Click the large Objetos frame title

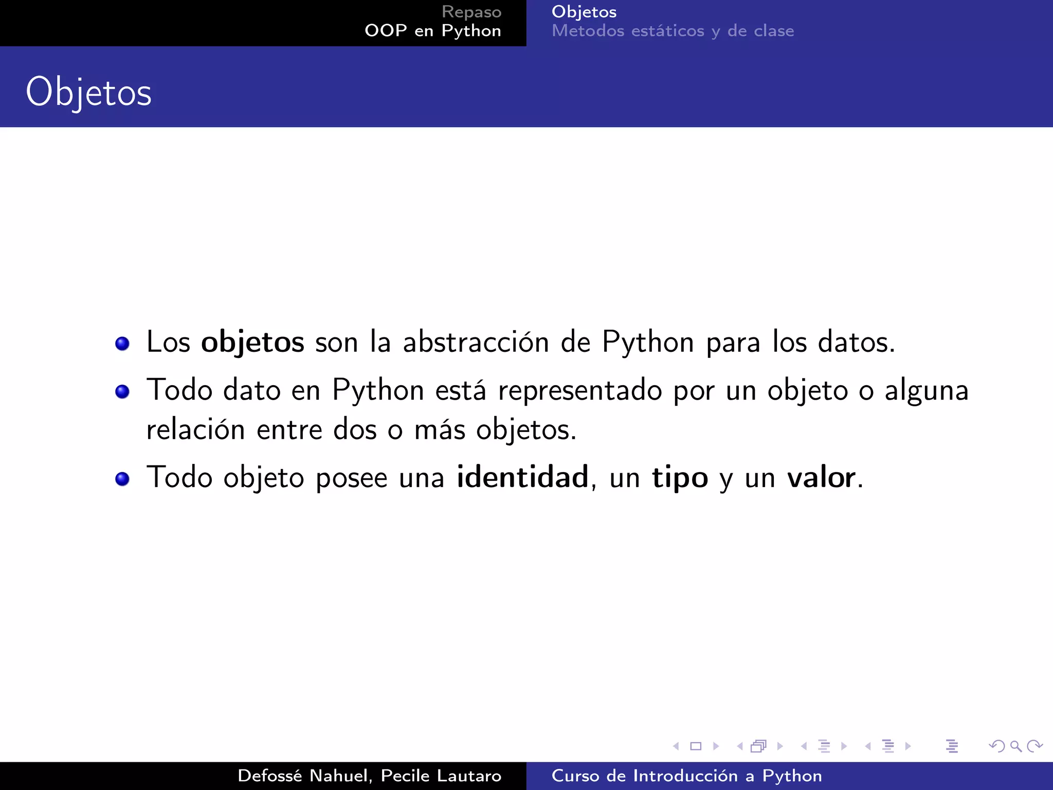click(x=89, y=93)
